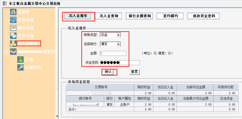242x119 pixels.
Task: Open the 修改资金密码 tab
Action: [x=204, y=16]
